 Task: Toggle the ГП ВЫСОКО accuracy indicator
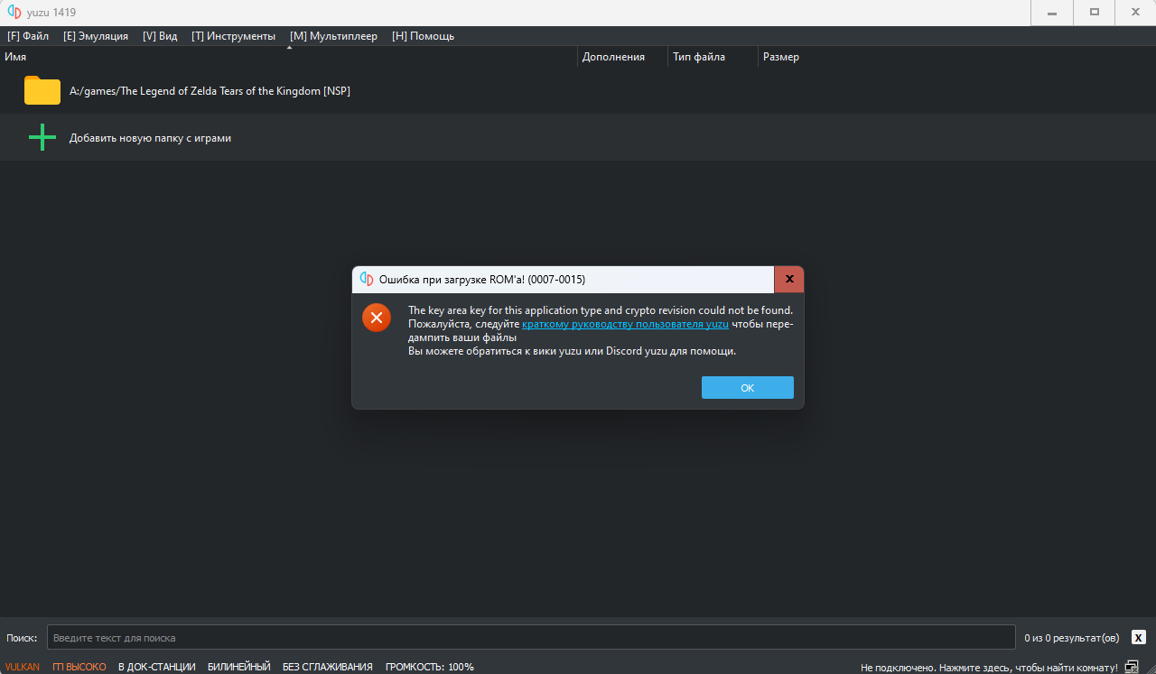coord(79,668)
